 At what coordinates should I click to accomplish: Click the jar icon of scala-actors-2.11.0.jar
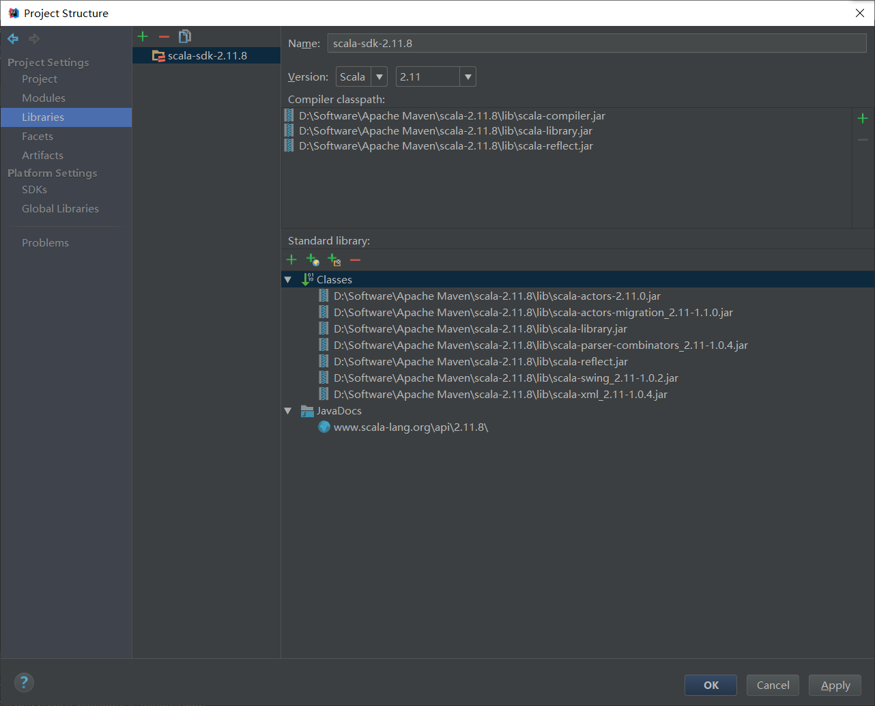pyautogui.click(x=324, y=296)
